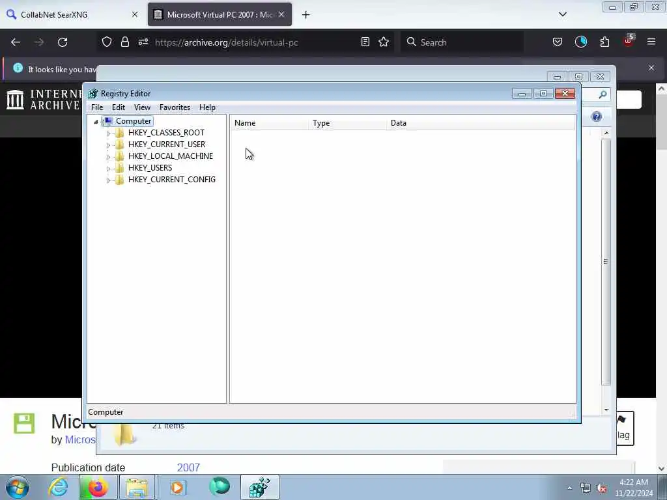Select HKEY_CURRENT_USER in the tree
Image resolution: width=667 pixels, height=500 pixels.
[x=166, y=145]
